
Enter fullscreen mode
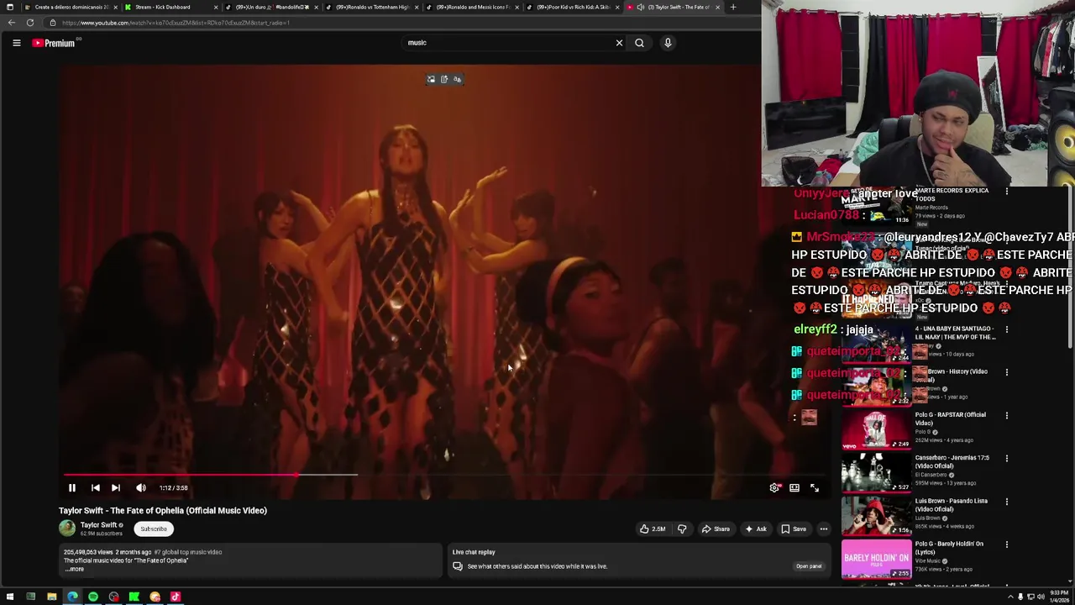coord(815,487)
